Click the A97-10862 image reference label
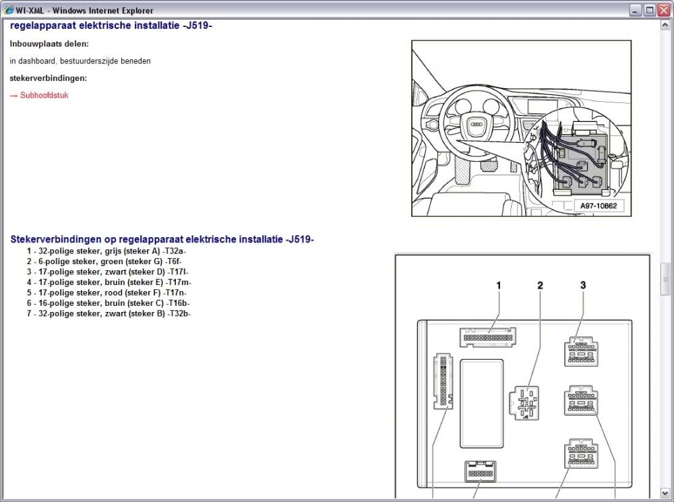 (599, 206)
